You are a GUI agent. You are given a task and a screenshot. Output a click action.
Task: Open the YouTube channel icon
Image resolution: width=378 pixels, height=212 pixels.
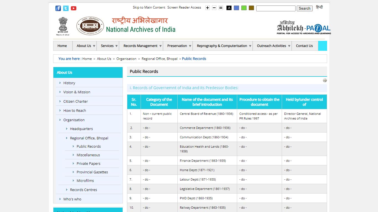[x=74, y=8]
